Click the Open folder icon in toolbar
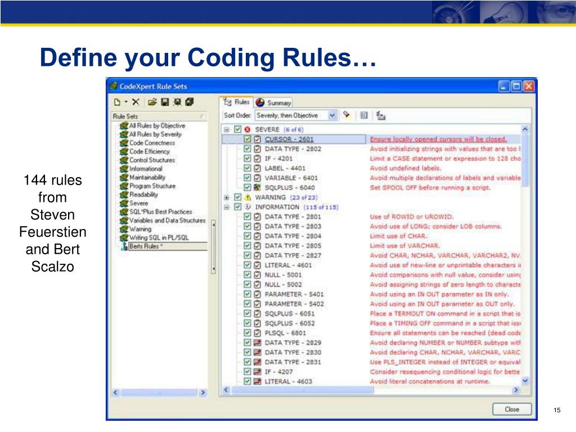This screenshot has width=576, height=432. point(152,102)
